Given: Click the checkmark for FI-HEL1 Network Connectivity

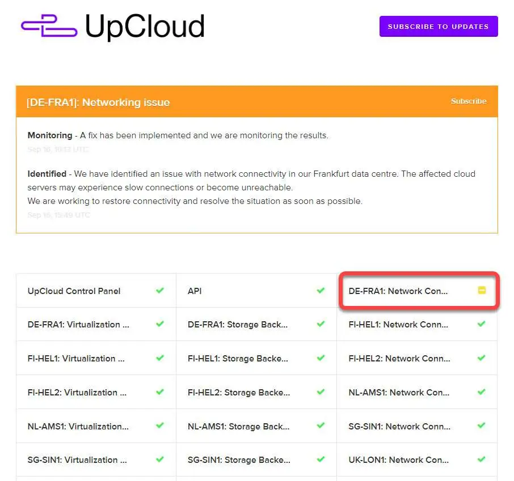Looking at the screenshot, I should (x=481, y=324).
